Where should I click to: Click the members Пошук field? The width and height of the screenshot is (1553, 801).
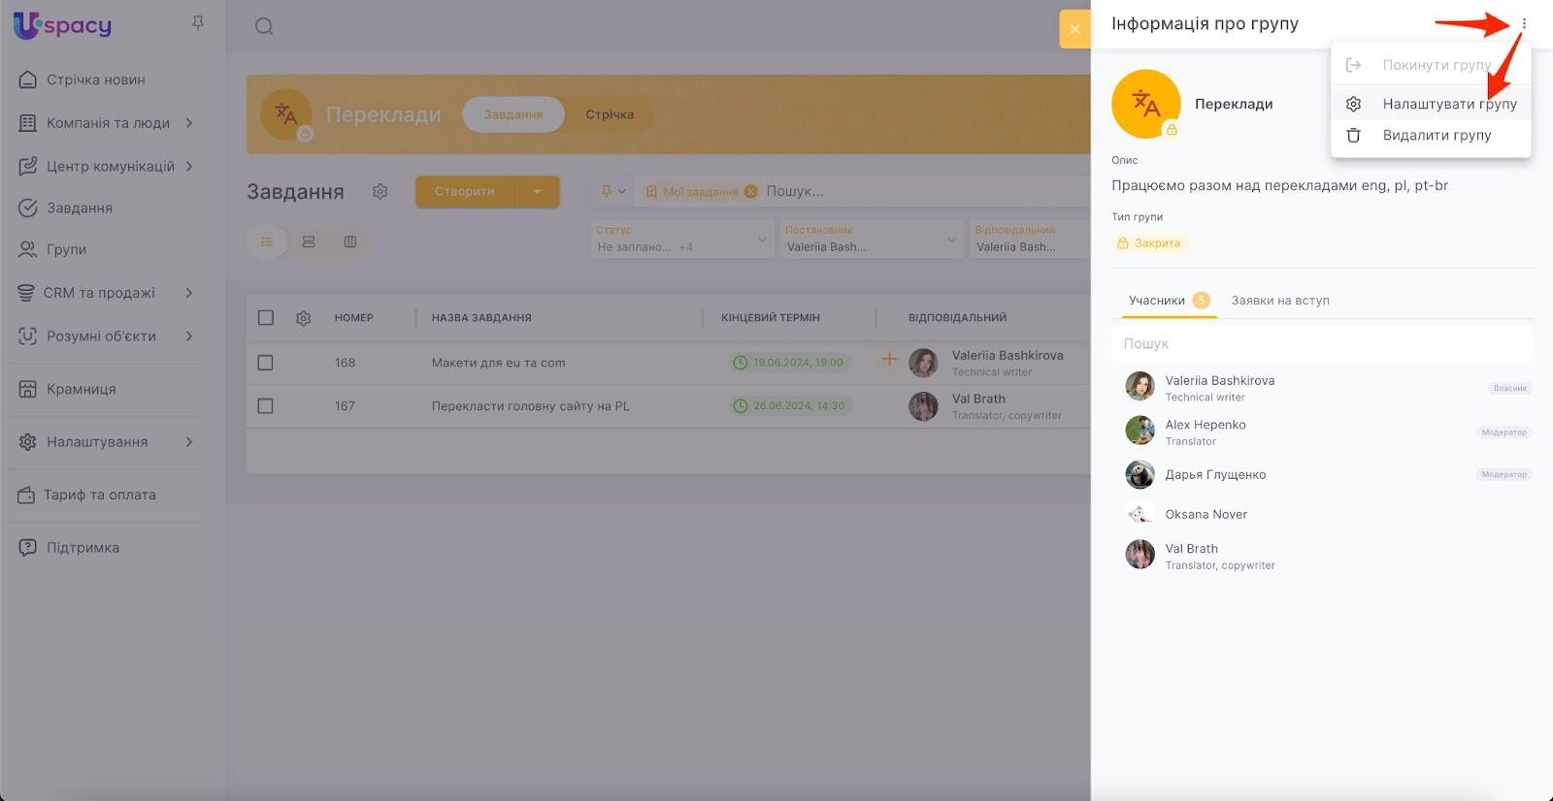click(x=1322, y=343)
